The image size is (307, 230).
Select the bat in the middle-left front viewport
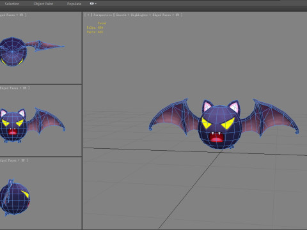coord(13,128)
